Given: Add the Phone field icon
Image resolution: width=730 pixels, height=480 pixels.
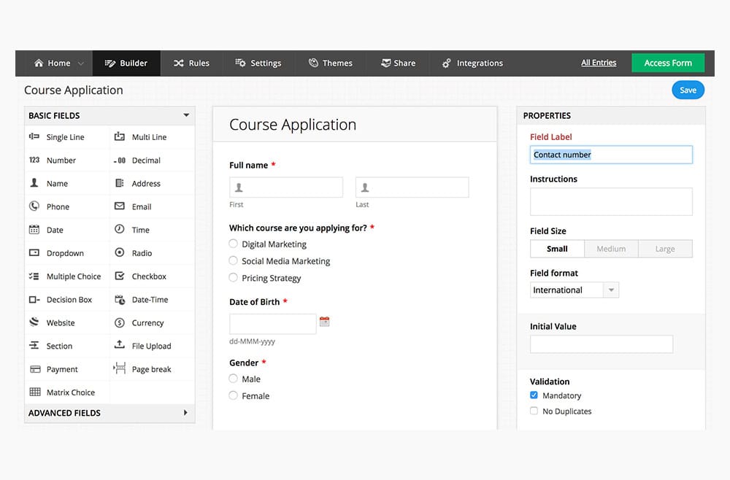Looking at the screenshot, I should 34,206.
